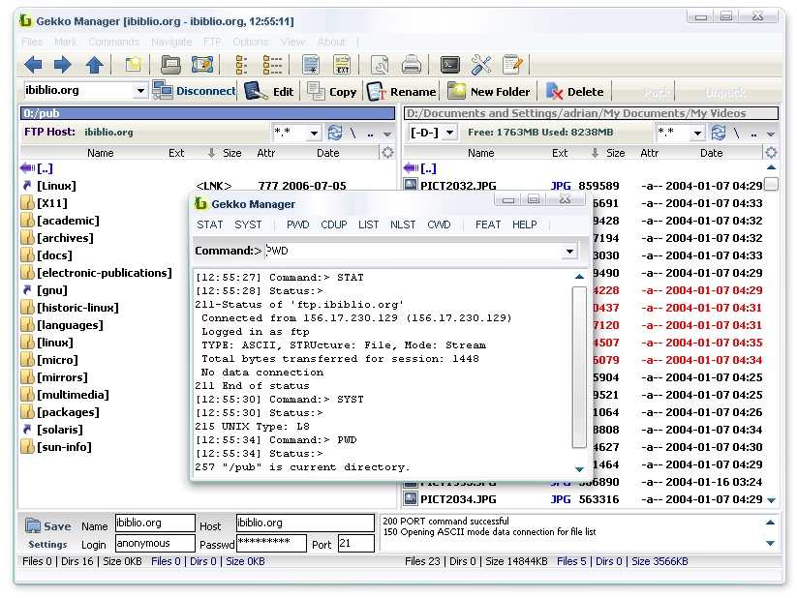Image resolution: width=797 pixels, height=598 pixels.
Task: Refresh the left FTP panel
Action: tap(334, 133)
